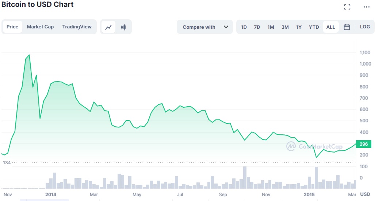Screen dimensions: 375x201
Task: Click the CoinMarketCap watermark logo
Action: tap(315, 146)
